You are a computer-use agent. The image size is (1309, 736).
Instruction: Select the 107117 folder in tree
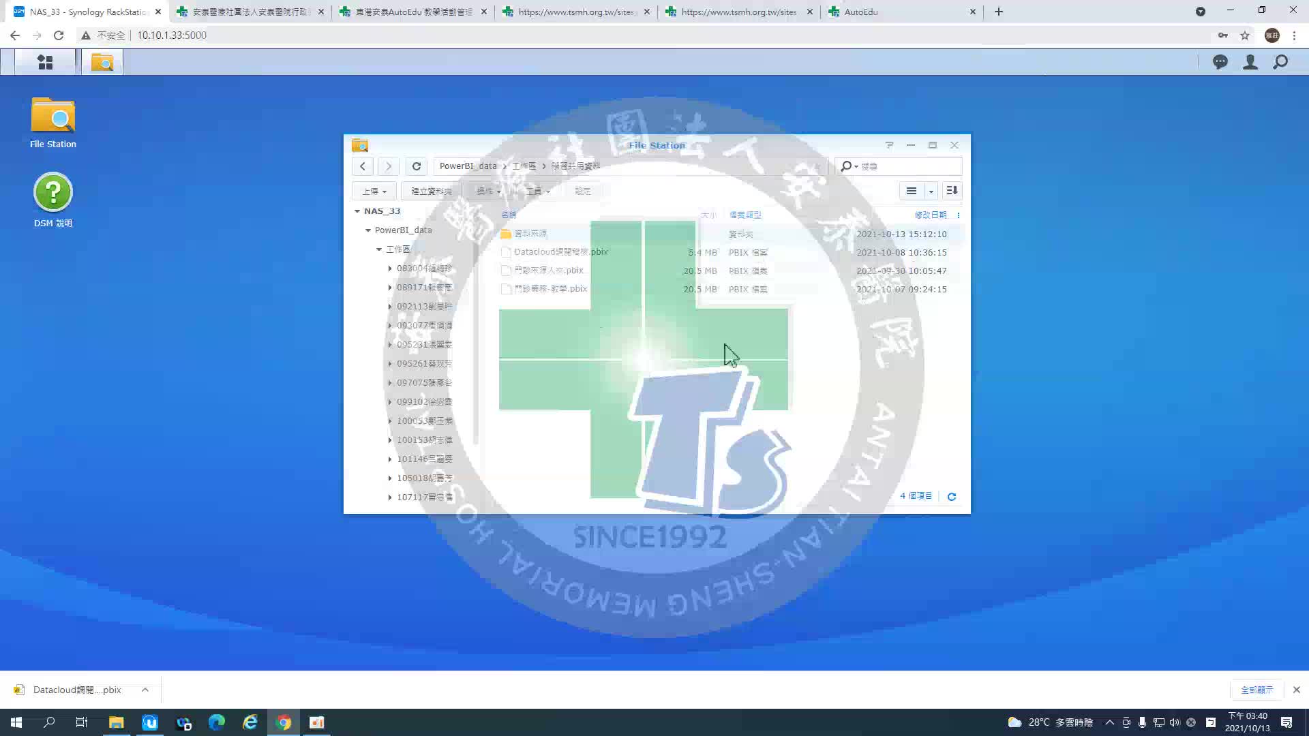425,497
